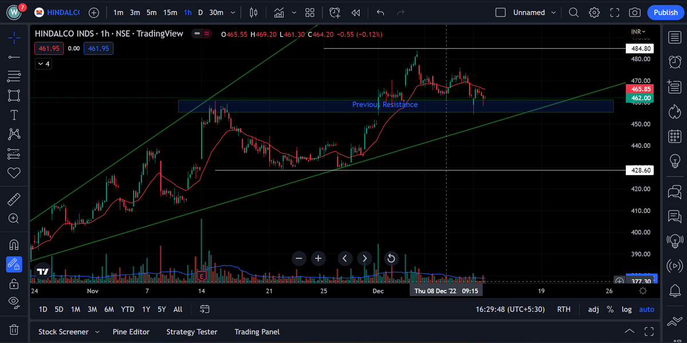Select the trend line drawing tool
The image size is (687, 343).
[14, 57]
